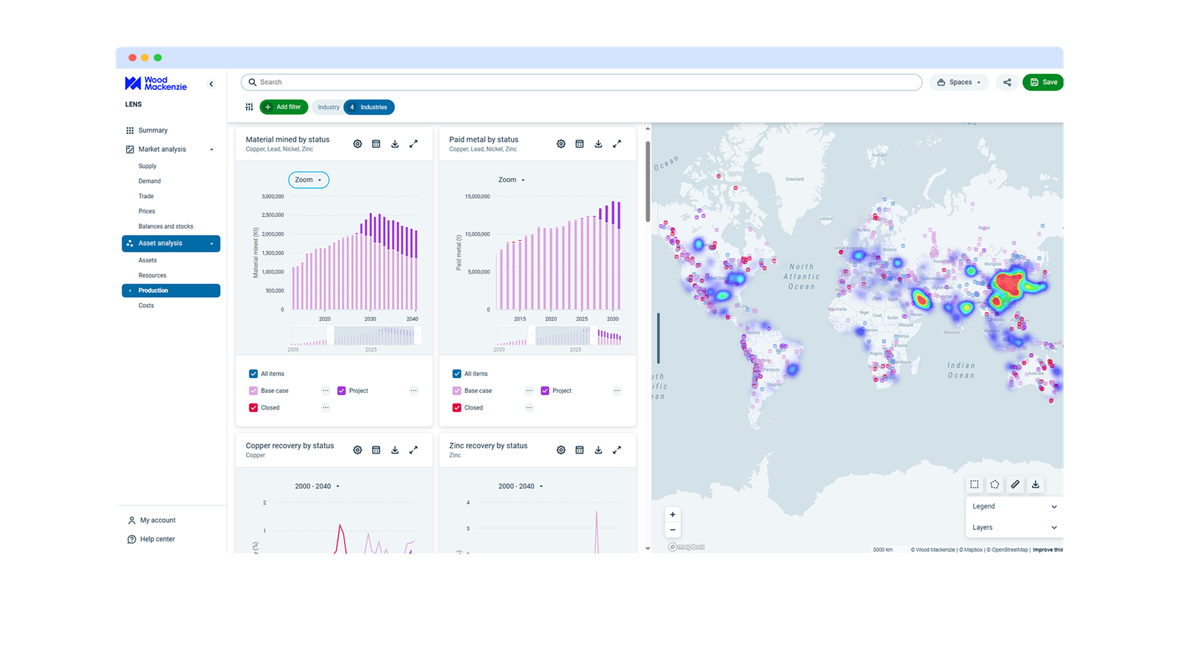
Task: Toggle Project checkbox in Paid metal legend
Action: (x=545, y=391)
